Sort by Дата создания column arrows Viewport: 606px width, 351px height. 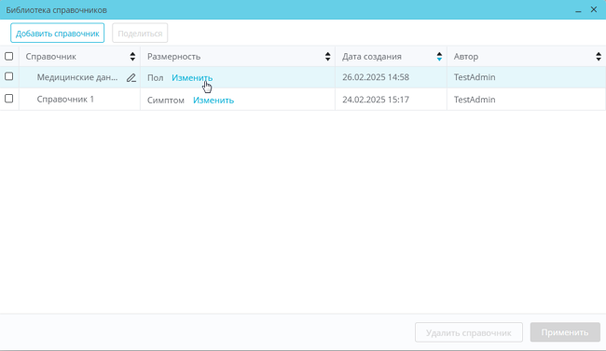439,57
